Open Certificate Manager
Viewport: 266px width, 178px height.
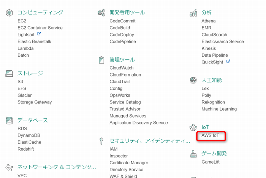(129, 163)
